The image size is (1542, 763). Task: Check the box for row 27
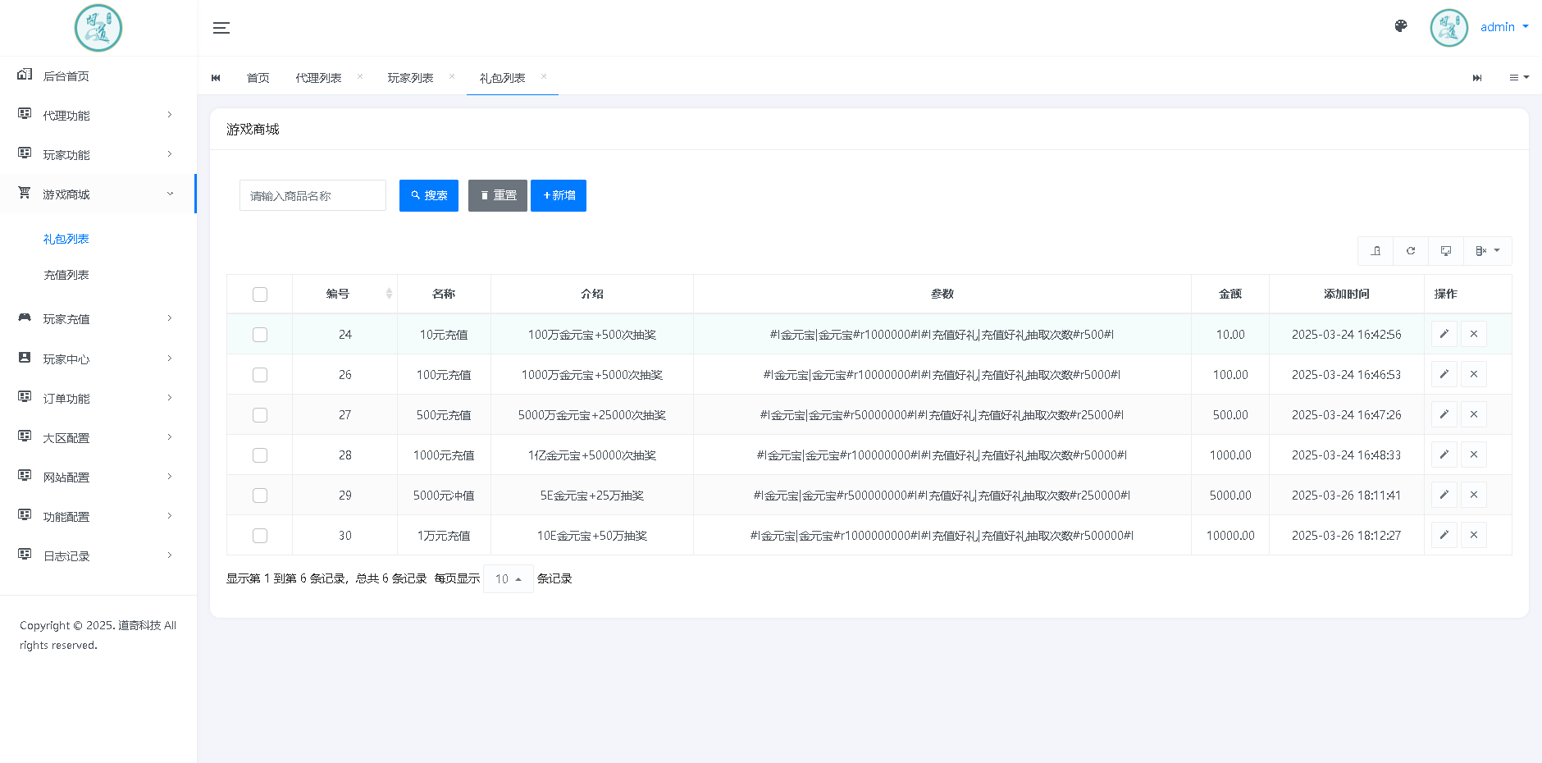[x=260, y=415]
